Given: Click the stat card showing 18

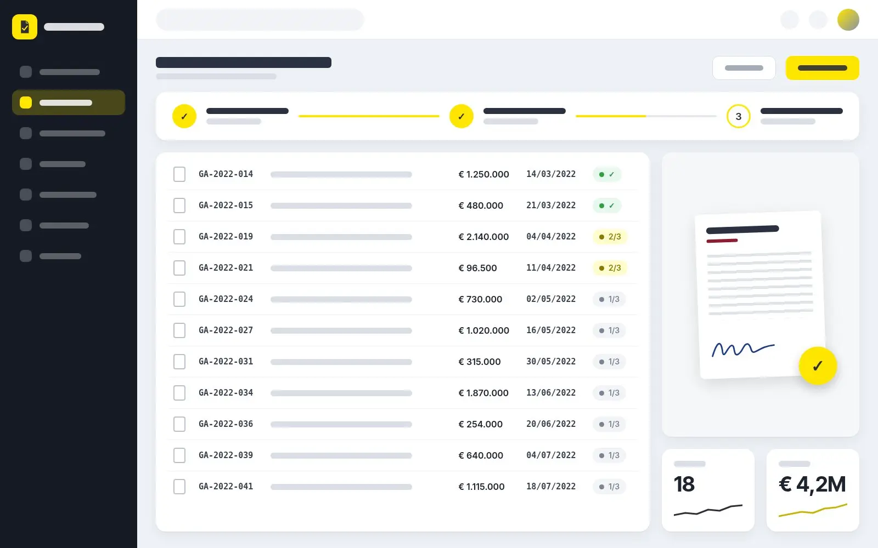Looking at the screenshot, I should tap(708, 490).
